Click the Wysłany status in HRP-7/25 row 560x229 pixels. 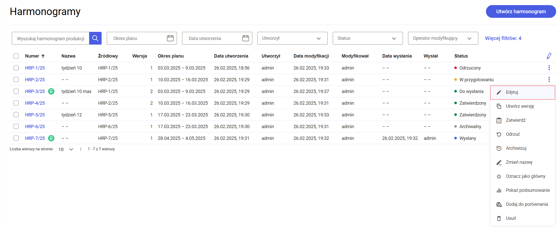468,138
